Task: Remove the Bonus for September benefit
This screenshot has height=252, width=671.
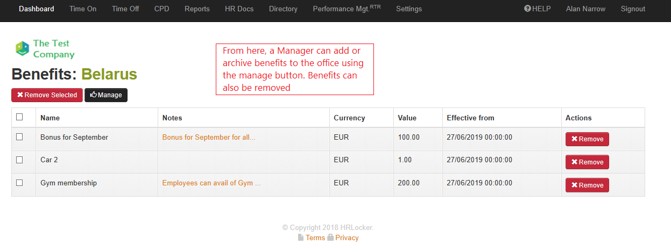Action: point(587,139)
